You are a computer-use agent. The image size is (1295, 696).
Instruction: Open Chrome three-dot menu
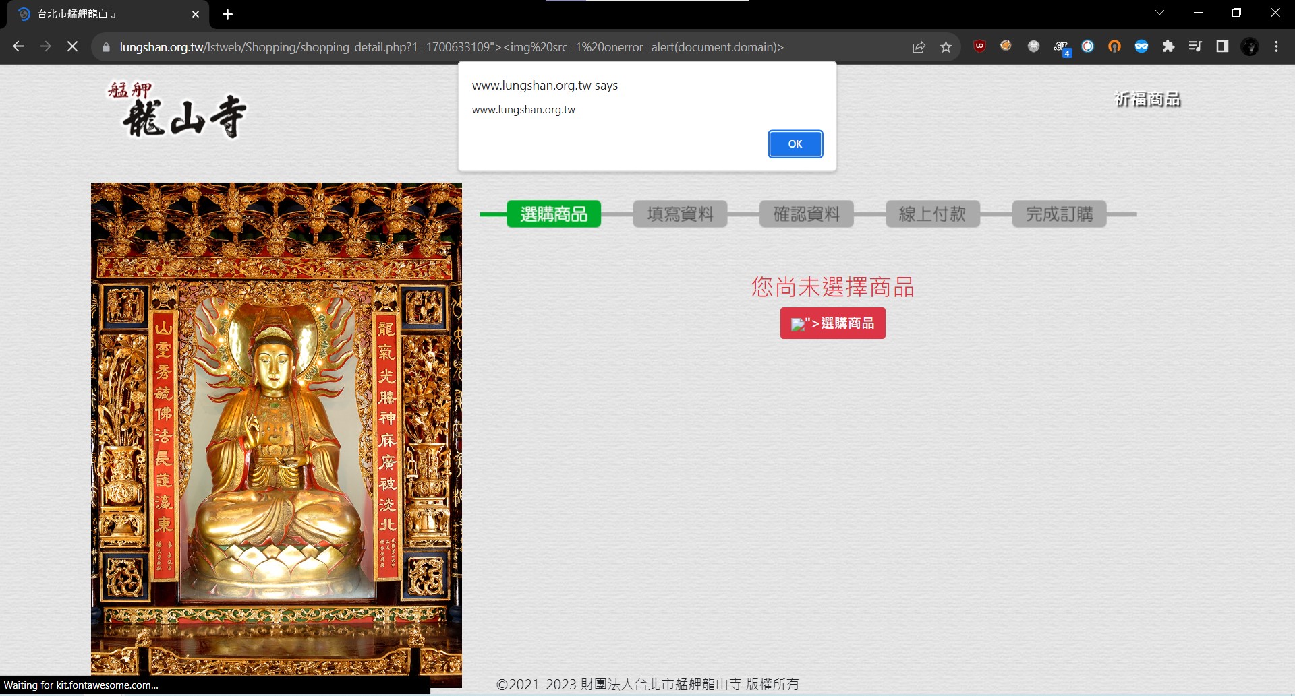(1276, 46)
